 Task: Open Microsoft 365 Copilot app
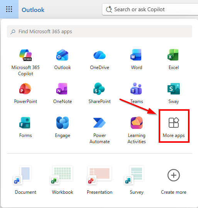pyautogui.click(x=25, y=63)
